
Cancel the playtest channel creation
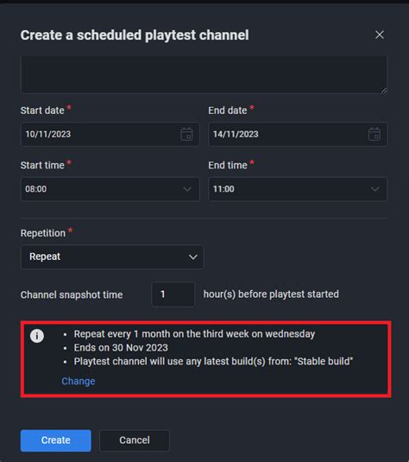click(135, 440)
